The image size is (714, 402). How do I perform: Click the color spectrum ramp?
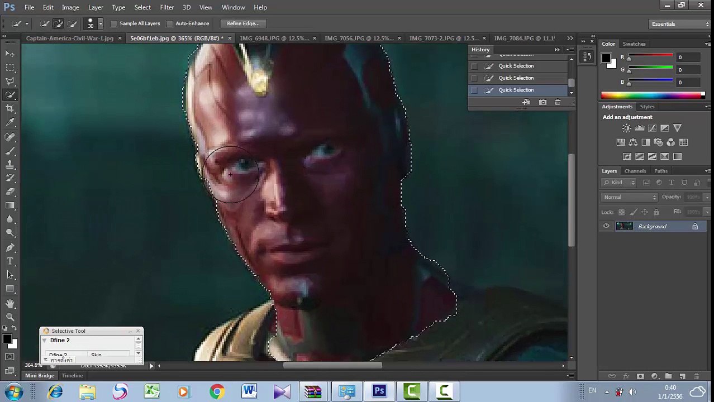(653, 95)
